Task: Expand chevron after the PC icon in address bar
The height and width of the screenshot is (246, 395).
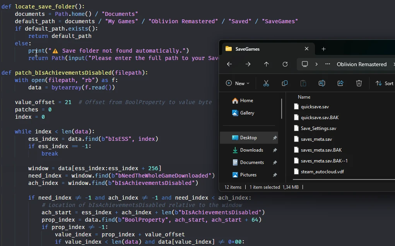Action: 316,64
